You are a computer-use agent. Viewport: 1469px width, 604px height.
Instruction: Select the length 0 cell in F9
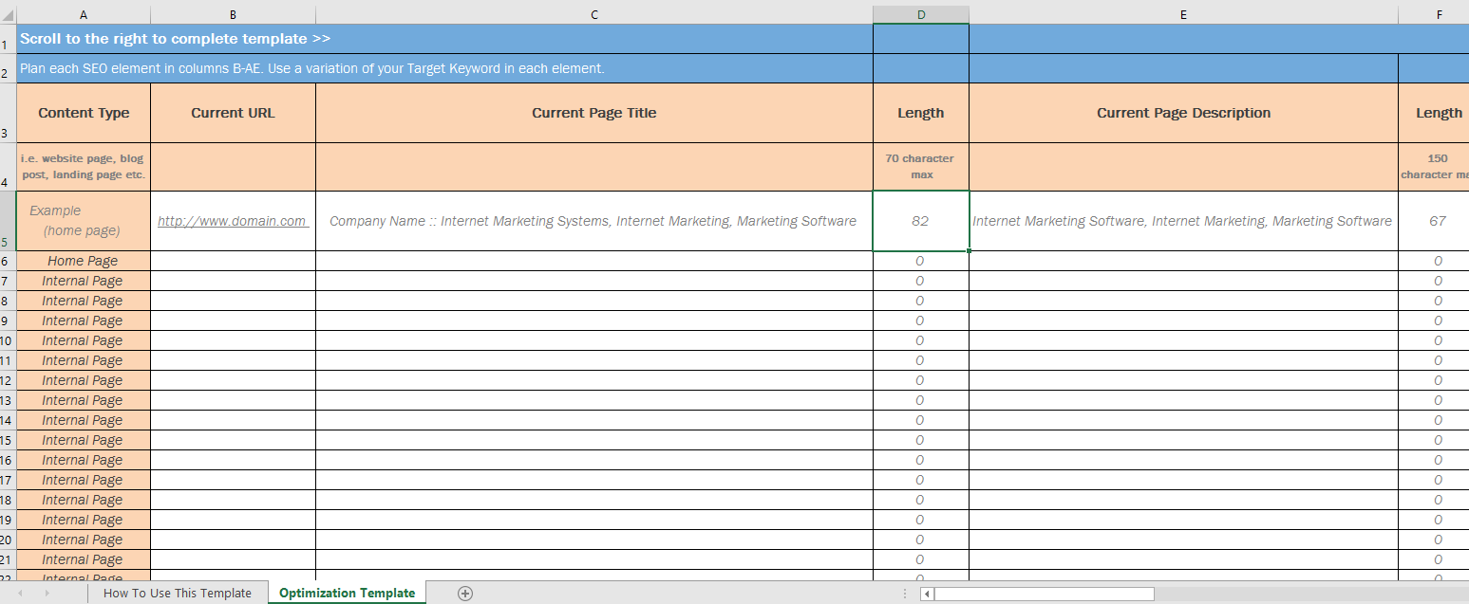1434,320
